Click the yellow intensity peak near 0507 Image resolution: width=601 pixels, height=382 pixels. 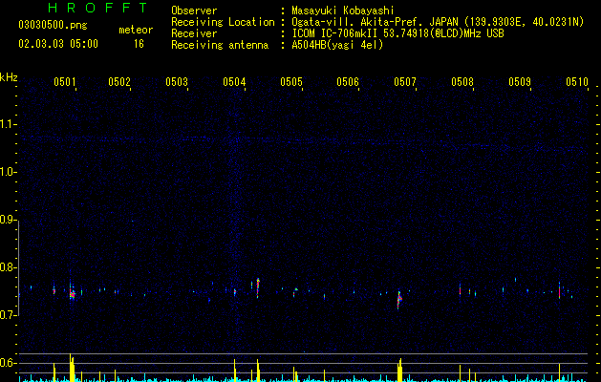pos(399,371)
